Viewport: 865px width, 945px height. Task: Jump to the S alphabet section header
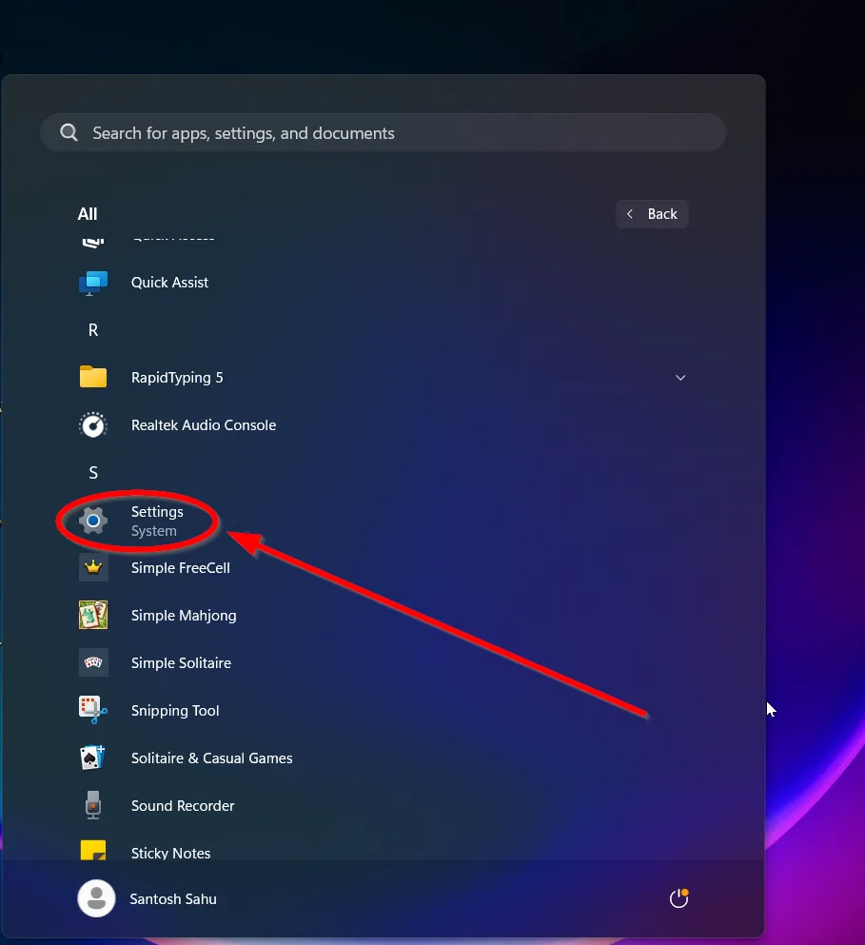[92, 472]
